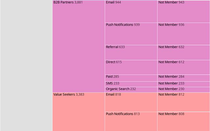This screenshot has height=131, width=210.
Task: Click the SMS 233 row
Action: (x=131, y=84)
